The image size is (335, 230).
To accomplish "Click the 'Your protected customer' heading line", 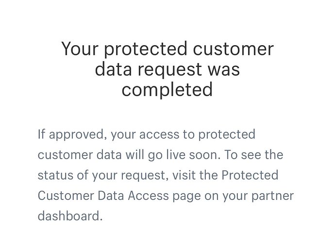I will tap(167, 49).
